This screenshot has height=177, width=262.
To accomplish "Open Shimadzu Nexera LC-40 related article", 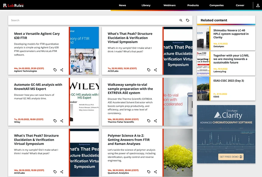I will click(x=231, y=34).
